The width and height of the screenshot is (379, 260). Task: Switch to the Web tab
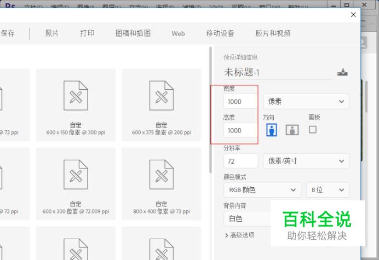(x=178, y=33)
